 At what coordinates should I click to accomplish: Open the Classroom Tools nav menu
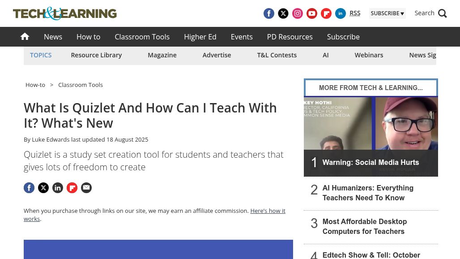click(x=142, y=37)
